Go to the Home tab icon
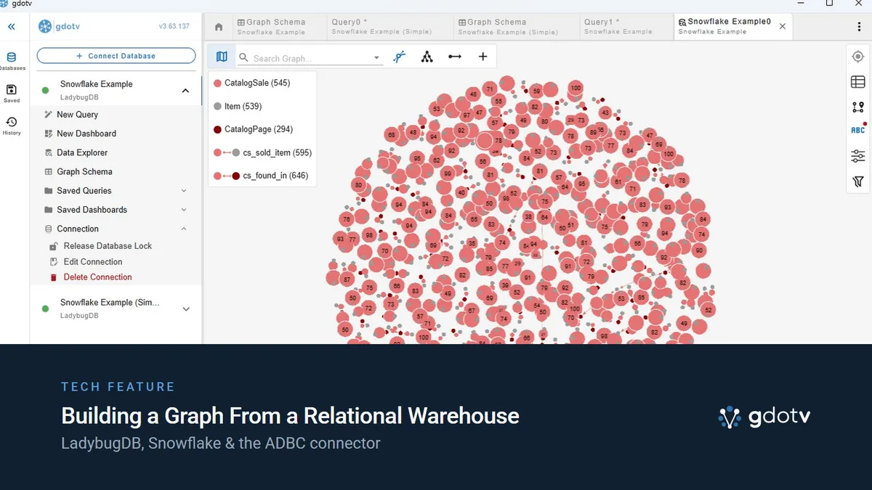The width and height of the screenshot is (872, 490). (x=219, y=27)
